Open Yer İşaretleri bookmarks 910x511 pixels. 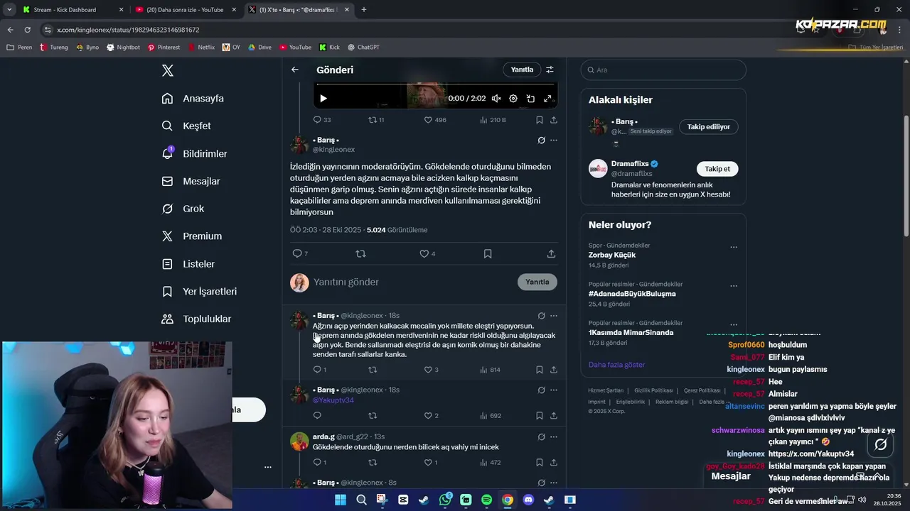[199, 292]
